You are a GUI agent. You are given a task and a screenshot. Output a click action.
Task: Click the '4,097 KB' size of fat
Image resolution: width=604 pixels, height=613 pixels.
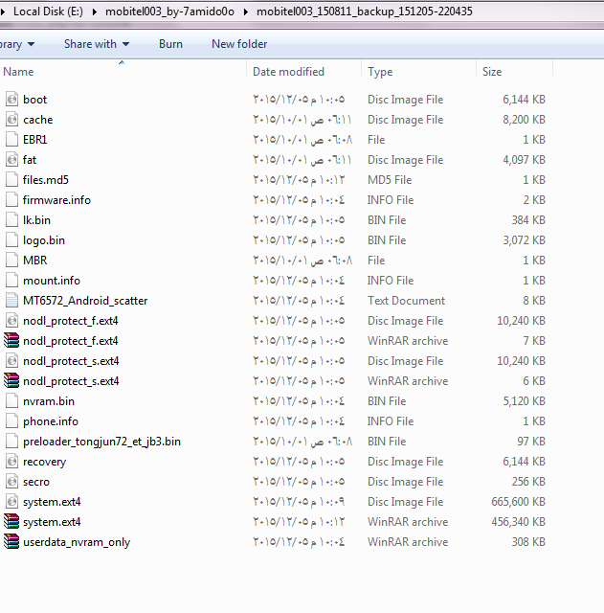[x=524, y=160]
